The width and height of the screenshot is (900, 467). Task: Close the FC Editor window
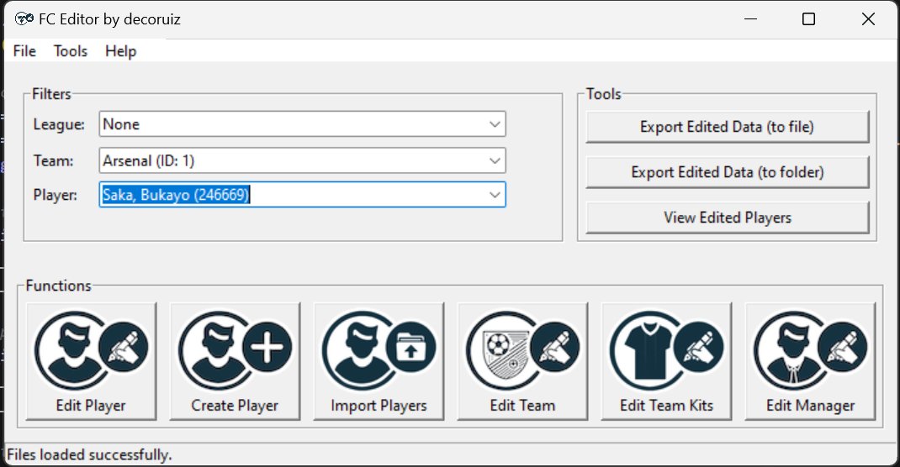click(868, 19)
